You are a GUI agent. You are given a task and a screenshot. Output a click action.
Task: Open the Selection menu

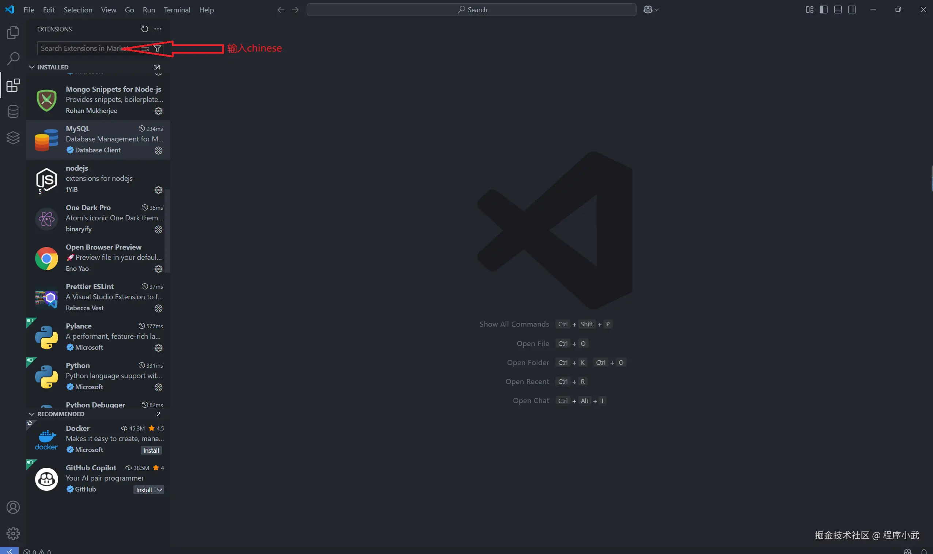pos(78,10)
